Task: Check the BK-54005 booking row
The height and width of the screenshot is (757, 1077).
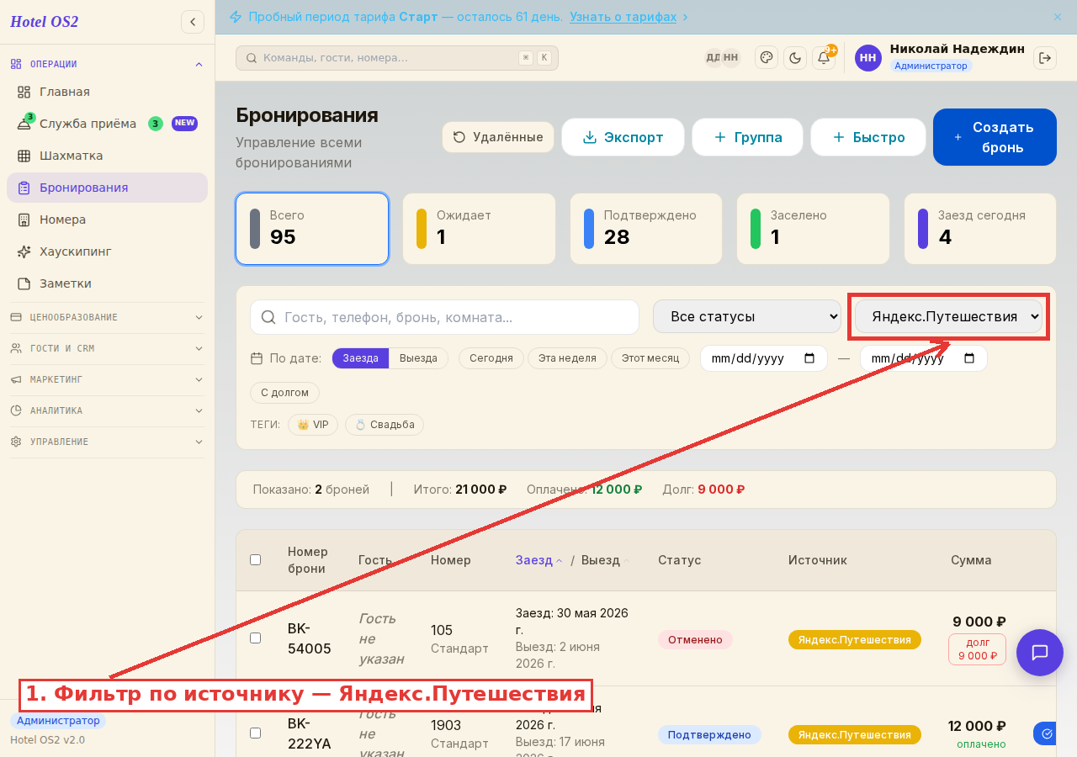Action: click(256, 638)
